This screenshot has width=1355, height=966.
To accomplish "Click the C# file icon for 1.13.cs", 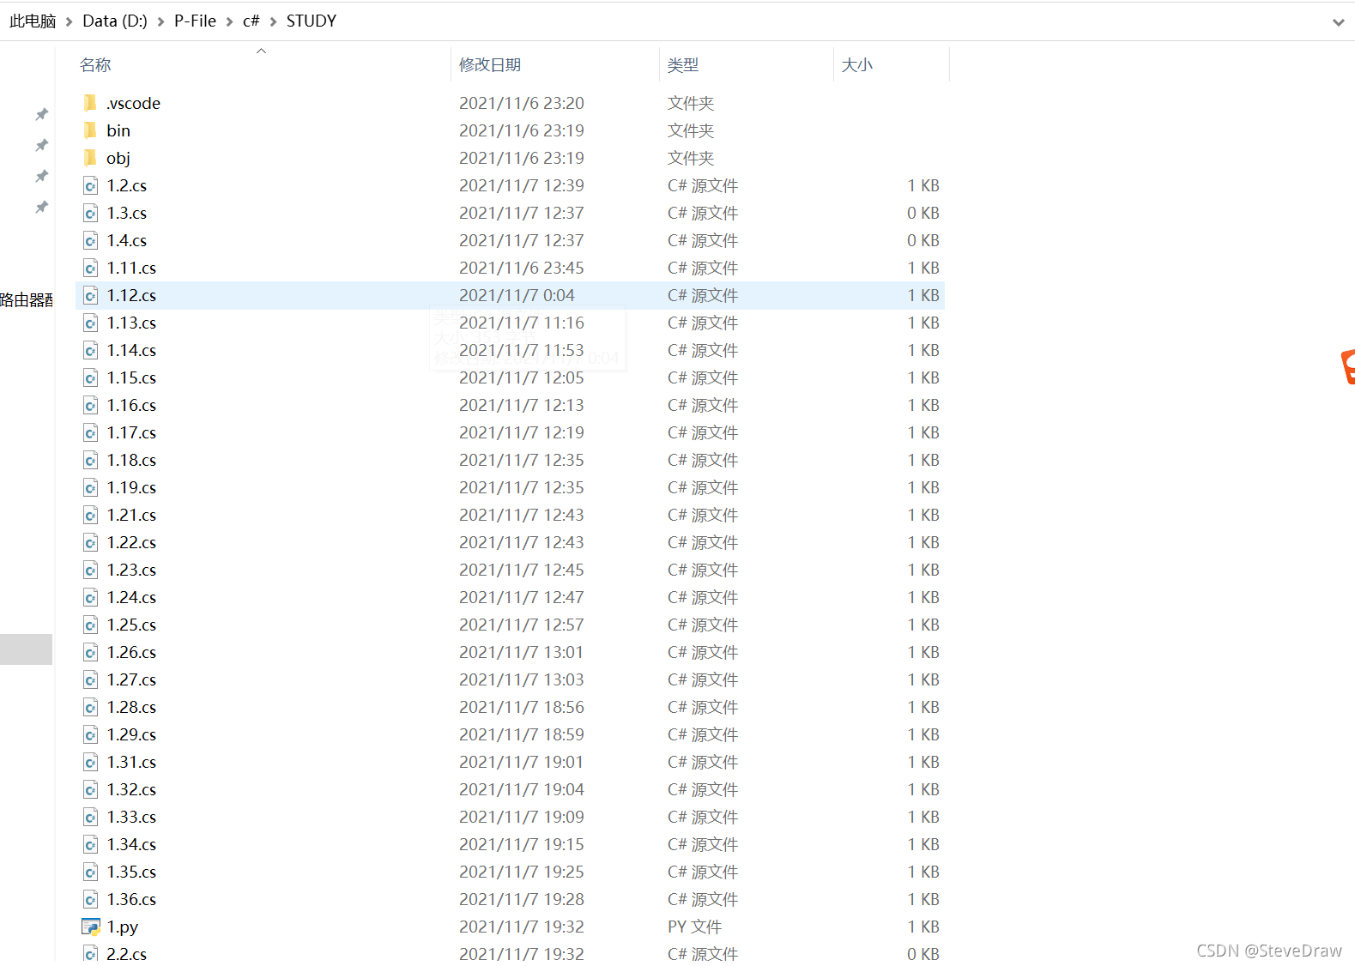I will pyautogui.click(x=90, y=323).
